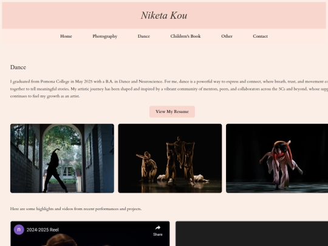This screenshot has width=328, height=246.
Task: Go to the Photography page
Action: click(105, 36)
